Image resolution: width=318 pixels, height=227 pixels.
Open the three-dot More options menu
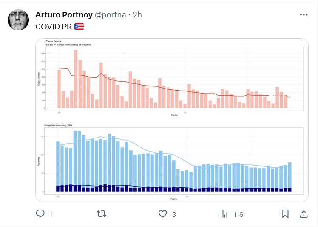tap(304, 15)
